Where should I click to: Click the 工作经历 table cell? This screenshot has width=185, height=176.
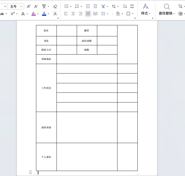click(x=46, y=88)
